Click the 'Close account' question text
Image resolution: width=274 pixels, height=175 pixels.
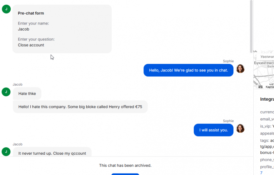31,45
